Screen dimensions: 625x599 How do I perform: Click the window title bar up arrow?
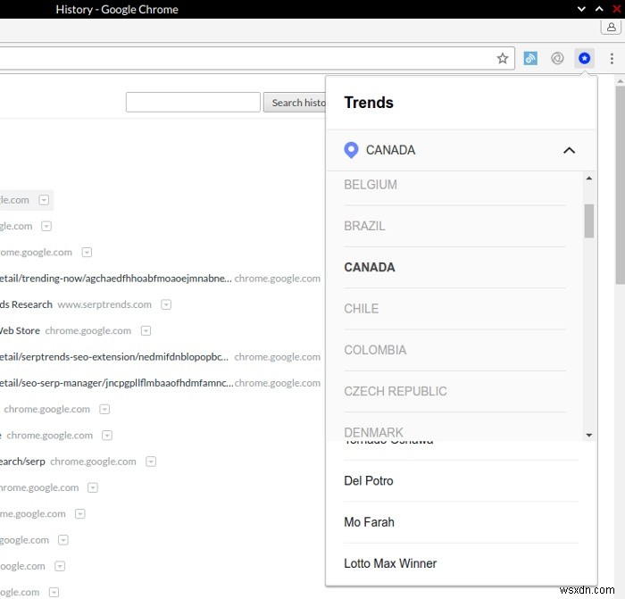[x=599, y=9]
